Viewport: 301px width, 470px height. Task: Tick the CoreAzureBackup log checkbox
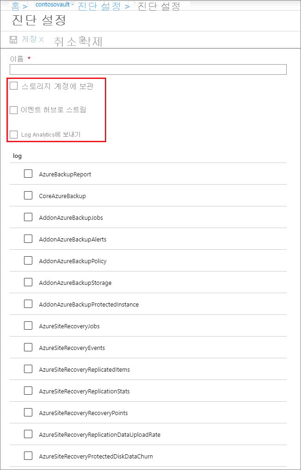[28, 195]
